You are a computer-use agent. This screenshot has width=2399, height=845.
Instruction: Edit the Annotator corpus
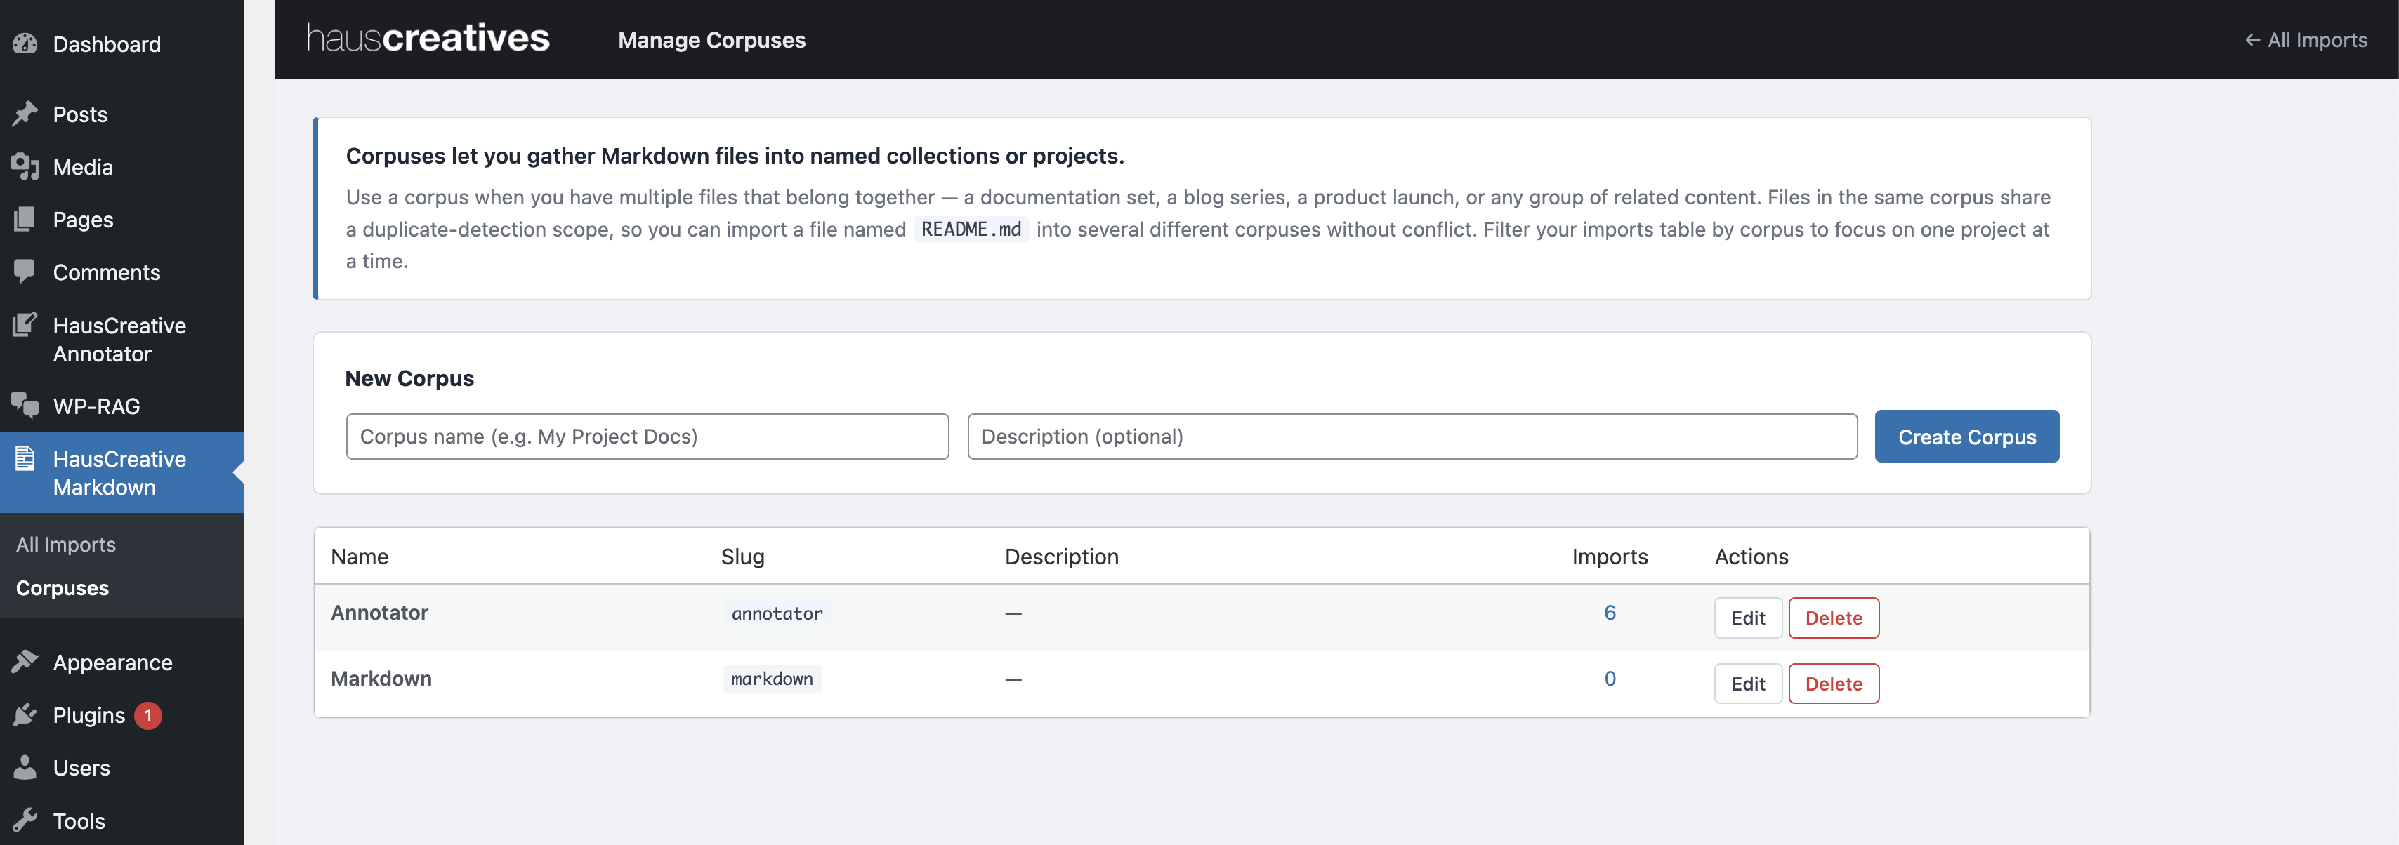coord(1748,618)
